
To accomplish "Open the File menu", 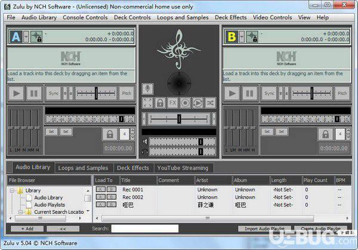I will tap(11, 17).
